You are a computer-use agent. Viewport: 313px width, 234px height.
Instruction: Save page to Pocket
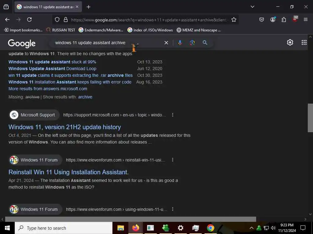(262, 19)
